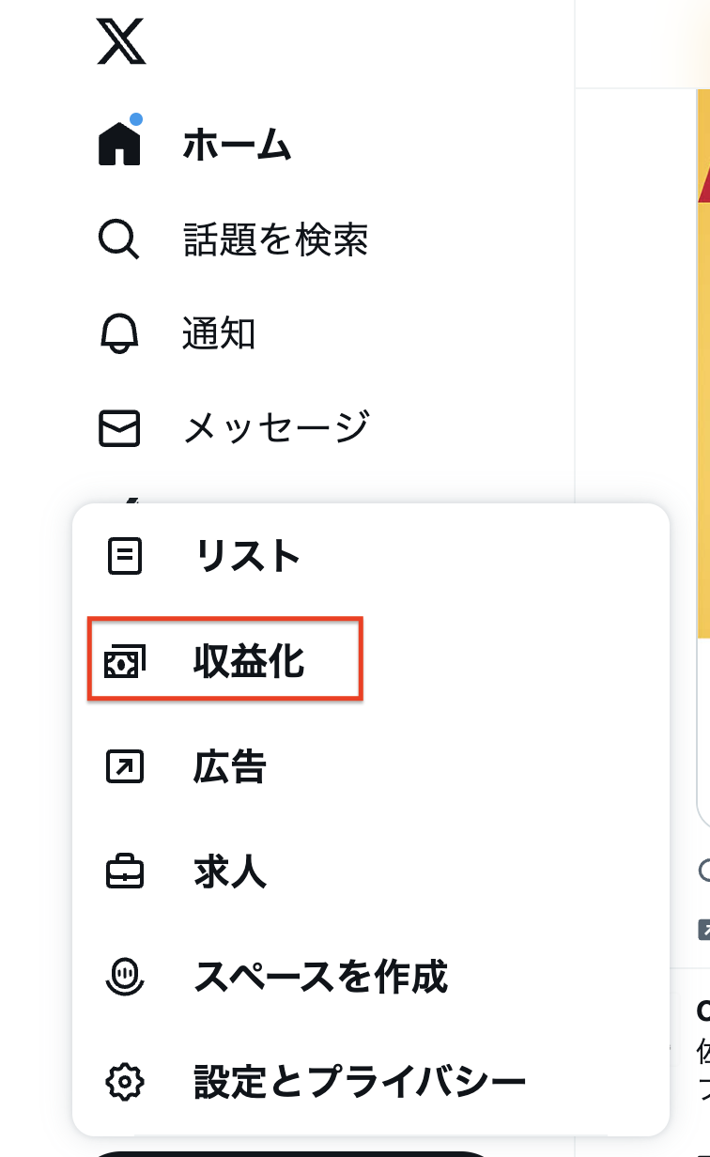Click the briefcase icon for 求人

(x=123, y=872)
